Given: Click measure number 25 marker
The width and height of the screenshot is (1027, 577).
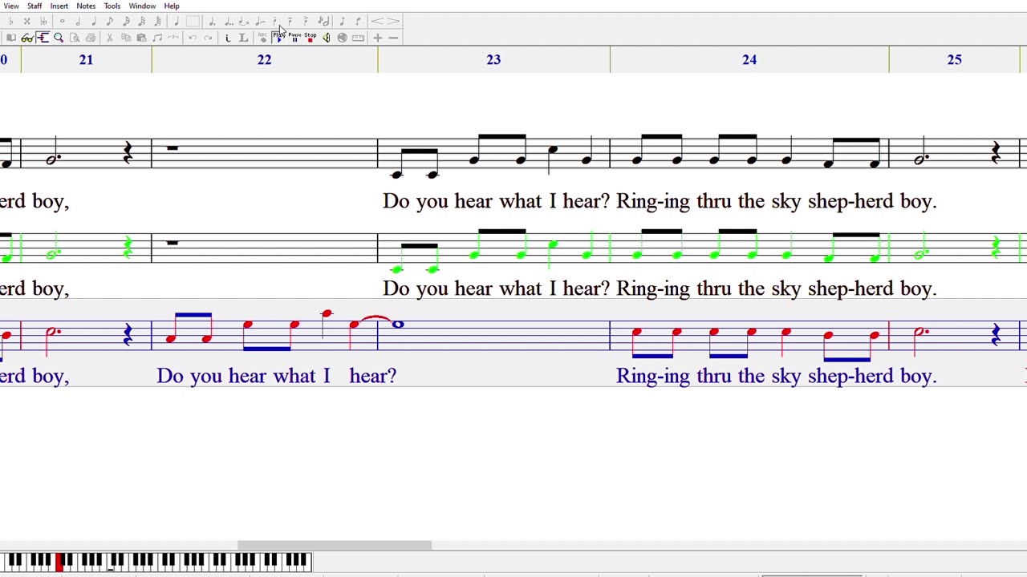Looking at the screenshot, I should coord(954,59).
